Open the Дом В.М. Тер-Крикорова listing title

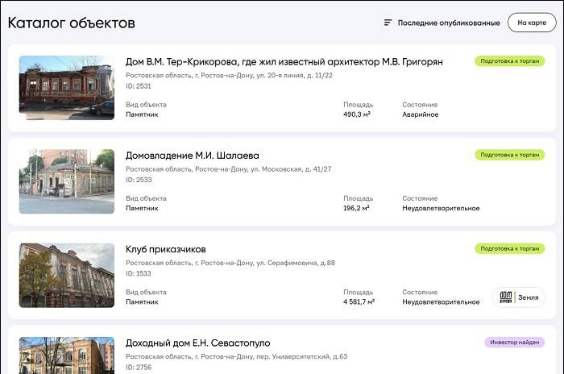284,62
